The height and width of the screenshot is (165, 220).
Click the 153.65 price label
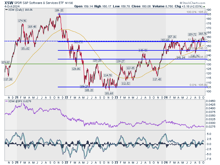click(x=165, y=40)
